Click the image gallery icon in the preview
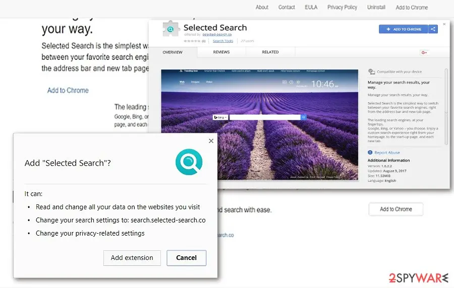454x288 pixels. [x=285, y=82]
